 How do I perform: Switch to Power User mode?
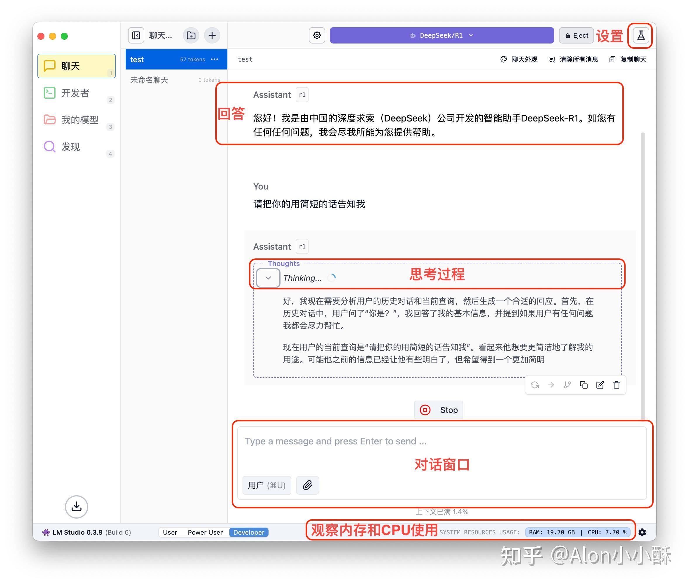pyautogui.click(x=205, y=532)
